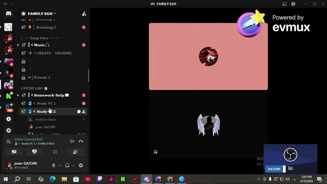The image size is (327, 184).
Task: Open Windows notification center with badge 17
Action: coord(320,179)
